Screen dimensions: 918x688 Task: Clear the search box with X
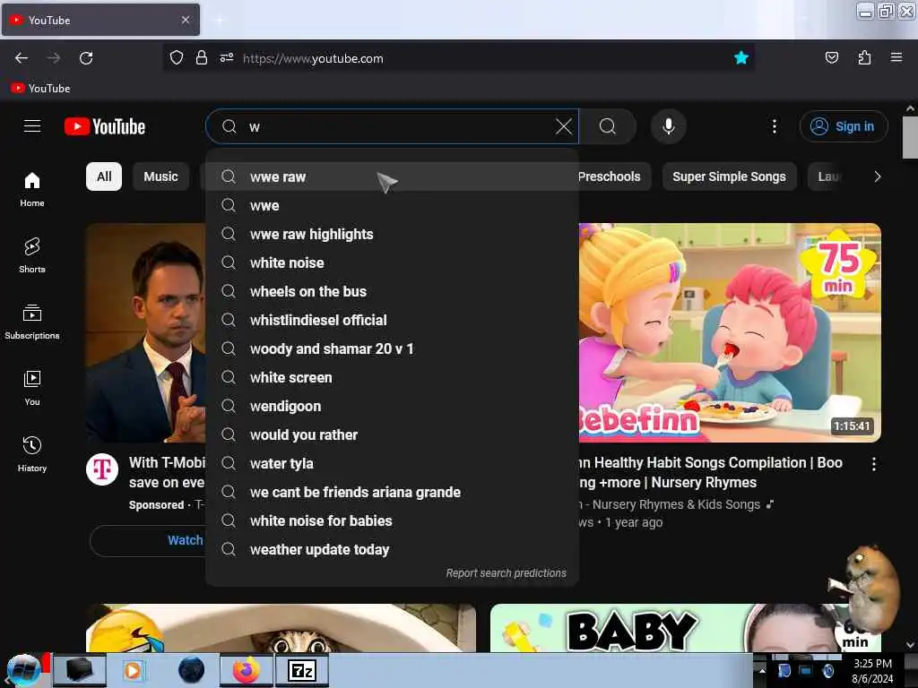564,126
